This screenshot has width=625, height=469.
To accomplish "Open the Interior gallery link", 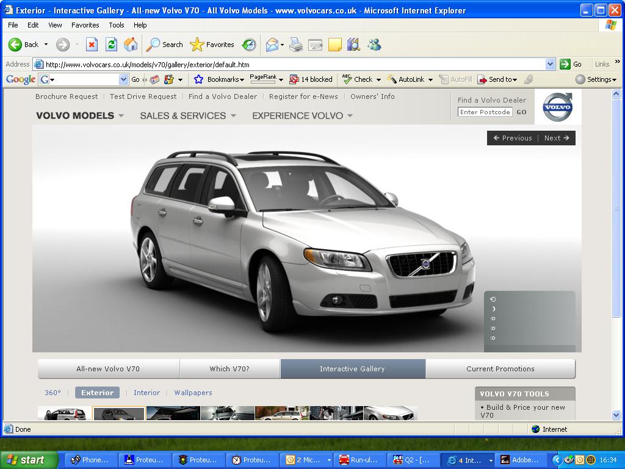I will [x=146, y=393].
